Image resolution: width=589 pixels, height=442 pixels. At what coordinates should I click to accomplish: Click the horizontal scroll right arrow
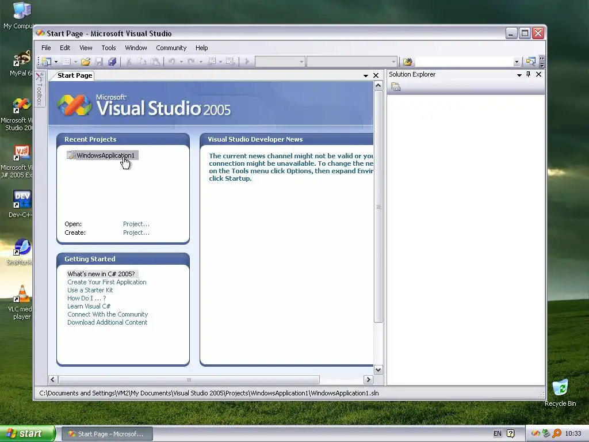[x=369, y=380]
